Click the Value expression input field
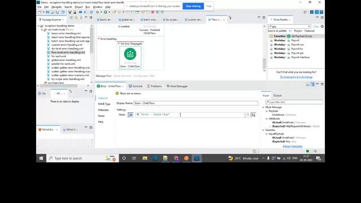This screenshot has height=203, width=361. pyautogui.click(x=190, y=114)
